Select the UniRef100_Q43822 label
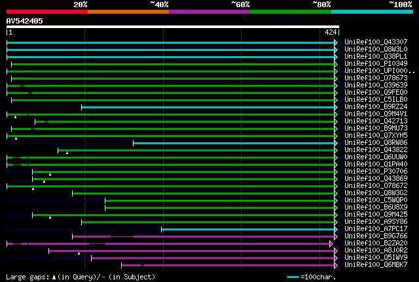419x282 pixels. point(376,149)
